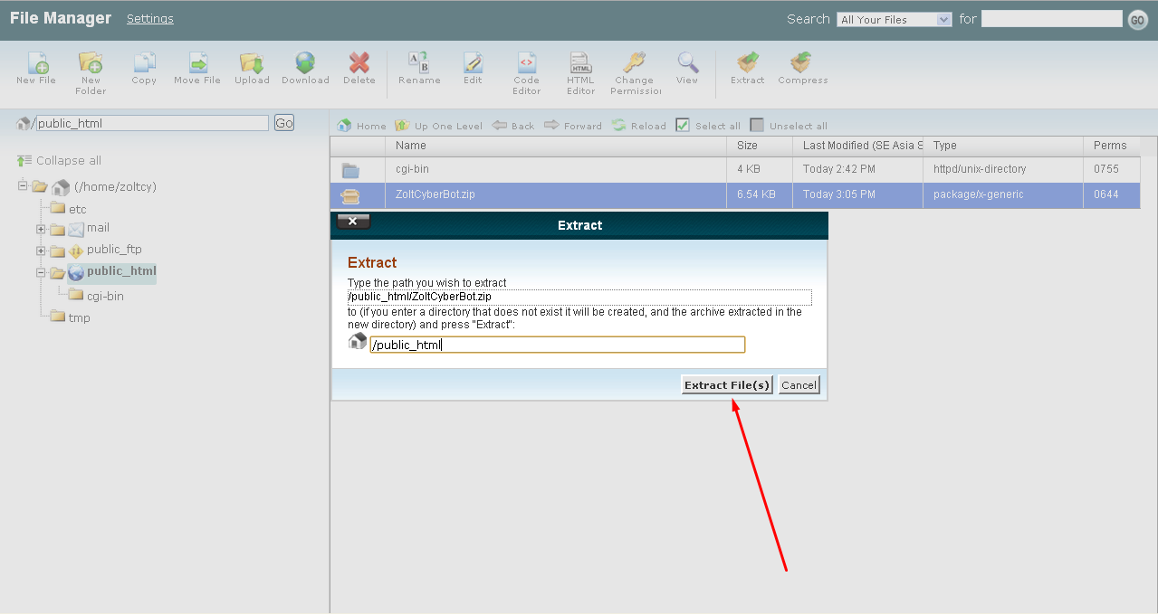This screenshot has width=1158, height=615.
Task: Click the search text field
Action: (x=1052, y=19)
